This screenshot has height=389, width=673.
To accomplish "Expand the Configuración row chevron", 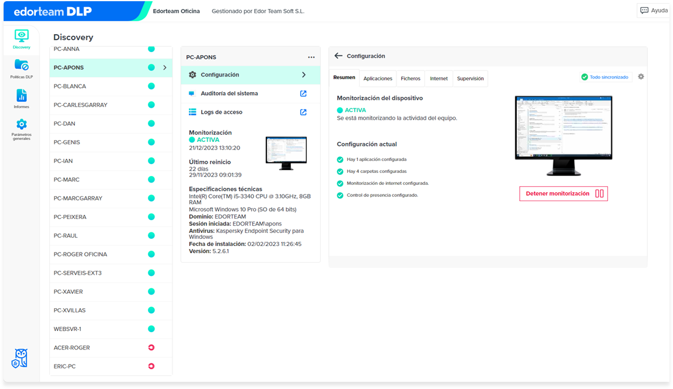I will tap(304, 75).
